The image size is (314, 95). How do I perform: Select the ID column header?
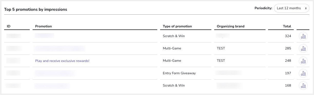click(x=9, y=26)
